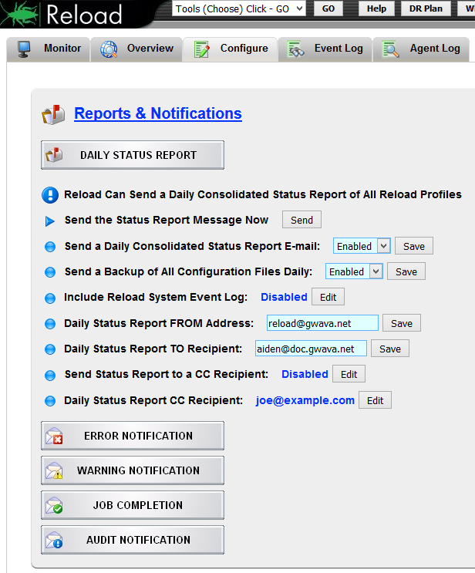Screen dimensions: 475x573
Task: Click the green check envelope icon for Job Completion
Action: (x=54, y=505)
